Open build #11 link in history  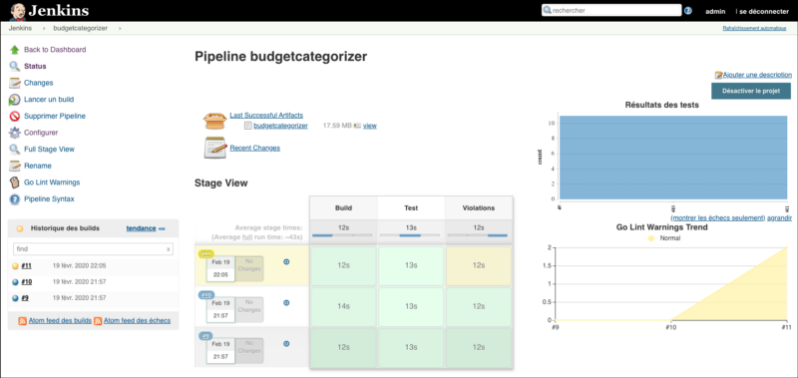(x=27, y=265)
